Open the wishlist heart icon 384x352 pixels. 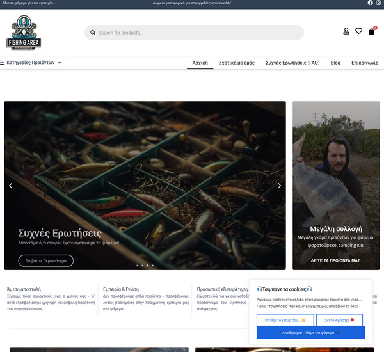point(358,31)
